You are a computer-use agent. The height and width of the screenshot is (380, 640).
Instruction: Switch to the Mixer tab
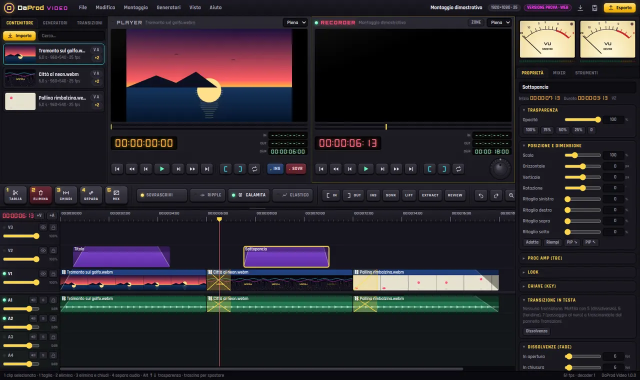tap(559, 73)
